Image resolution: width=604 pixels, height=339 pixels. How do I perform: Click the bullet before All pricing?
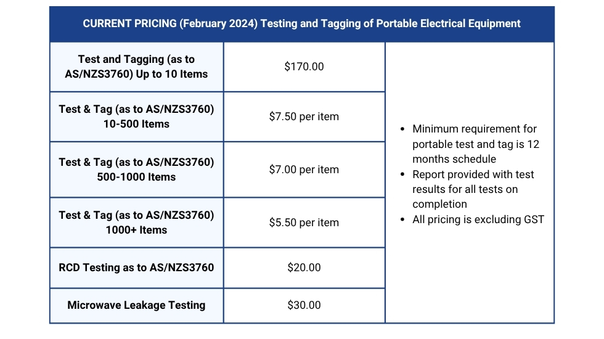402,220
